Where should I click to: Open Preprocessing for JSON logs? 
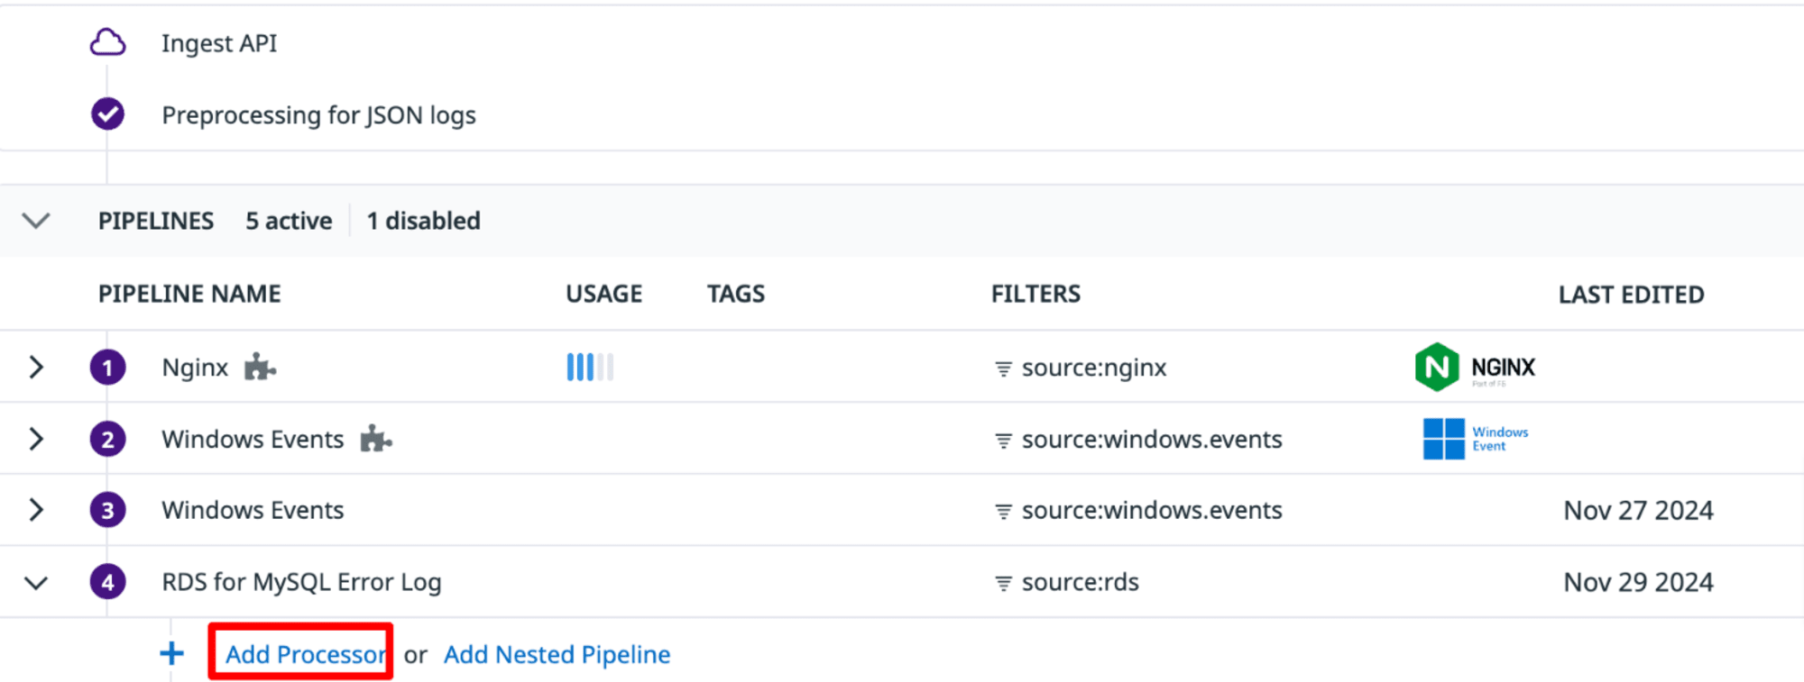[x=318, y=115]
